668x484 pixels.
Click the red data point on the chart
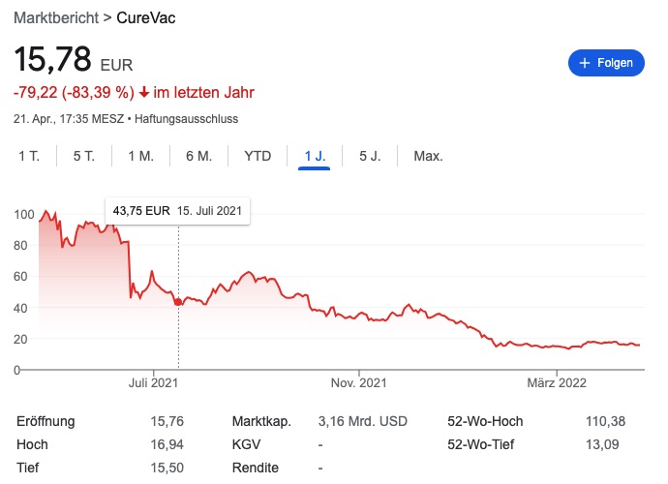(x=178, y=303)
